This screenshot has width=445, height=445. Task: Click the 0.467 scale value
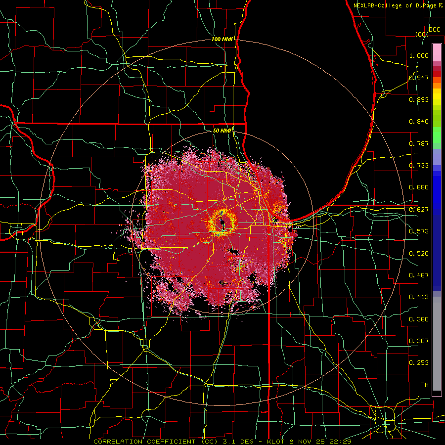point(419,275)
